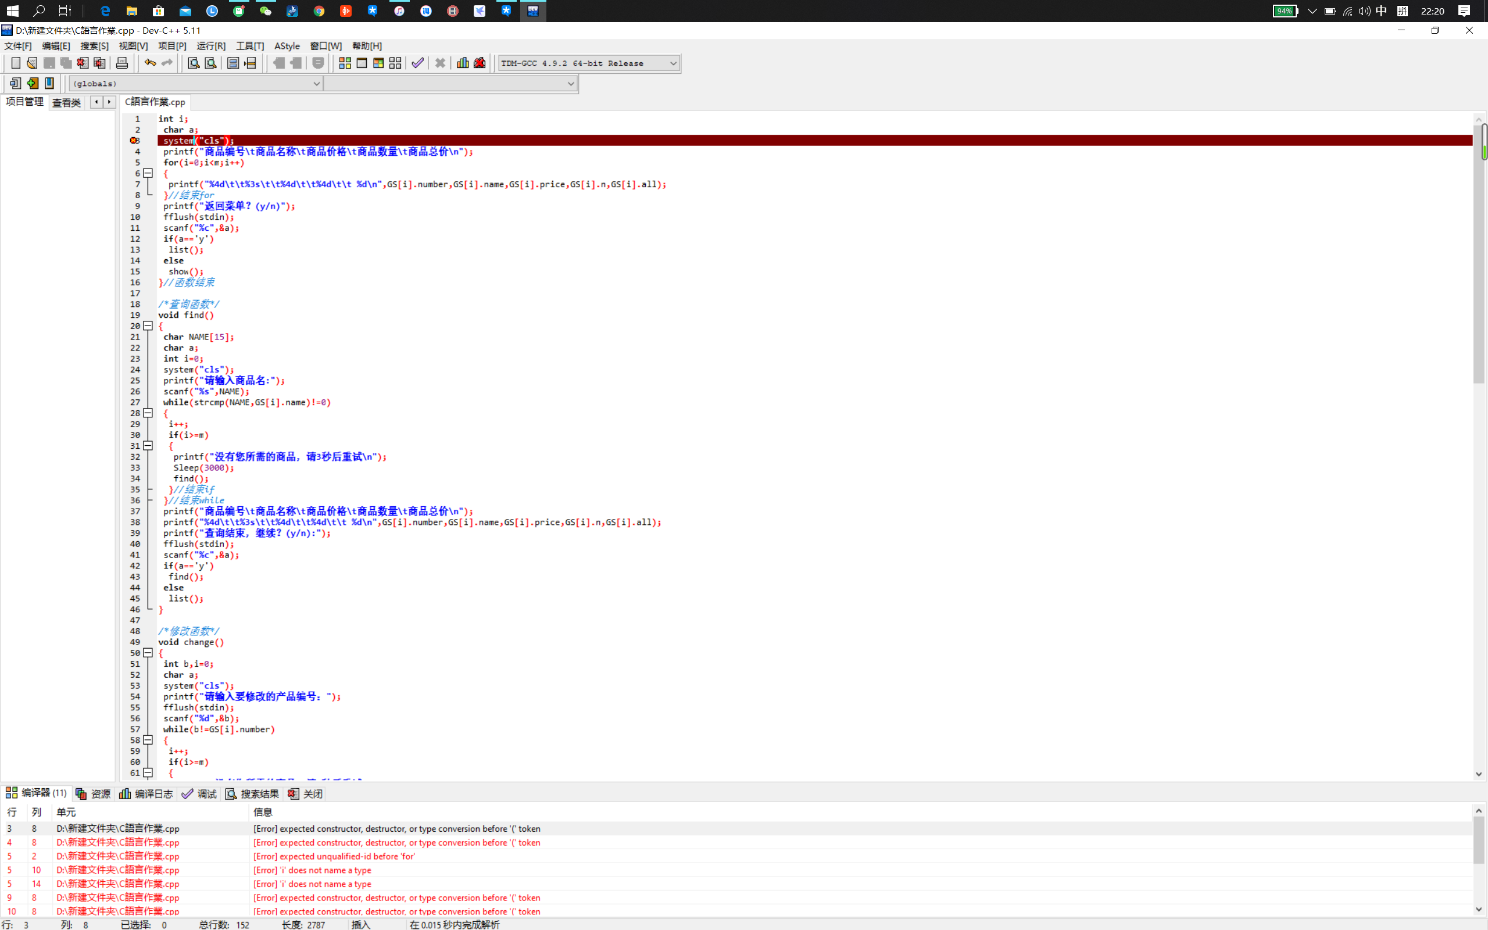Select the line 3 error row

click(x=738, y=829)
